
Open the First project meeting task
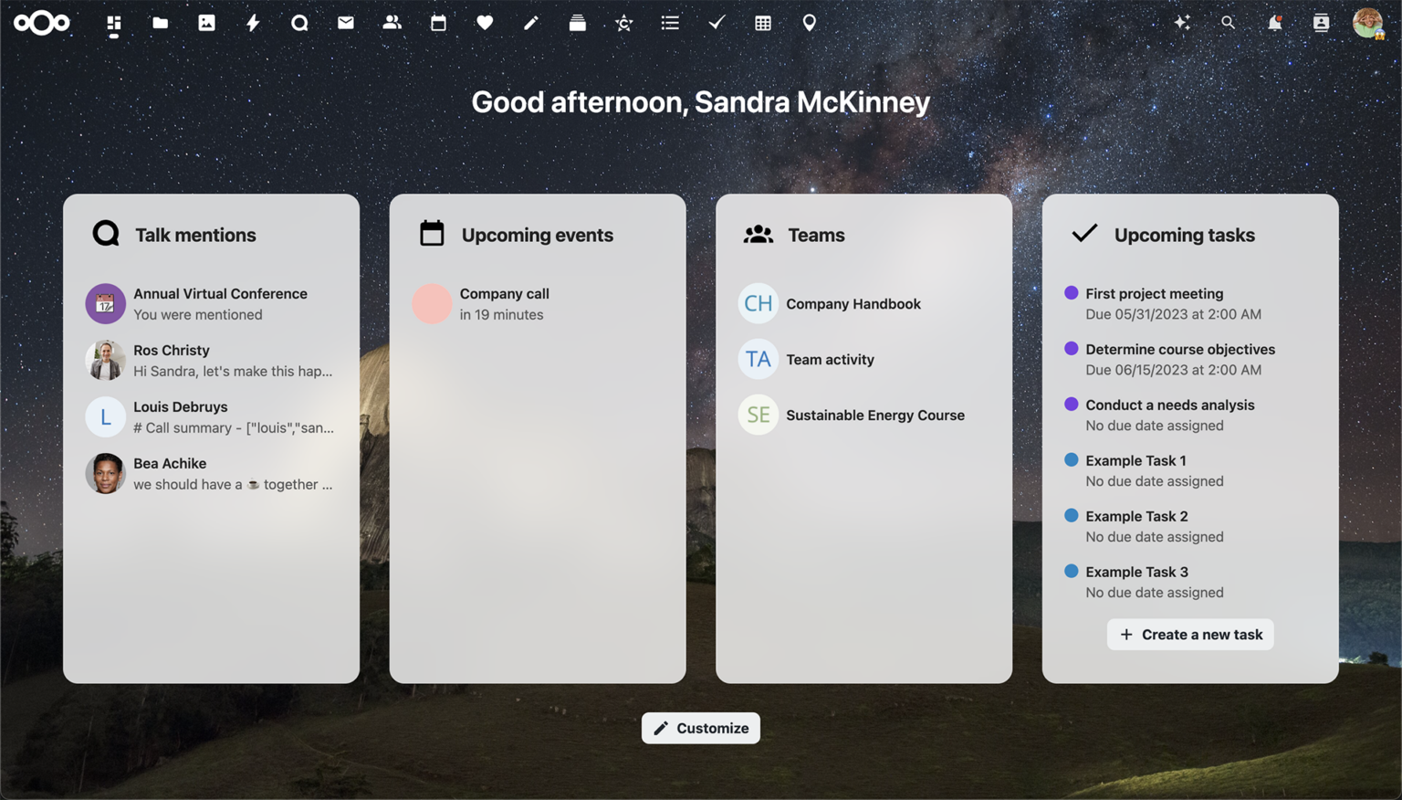point(1154,294)
